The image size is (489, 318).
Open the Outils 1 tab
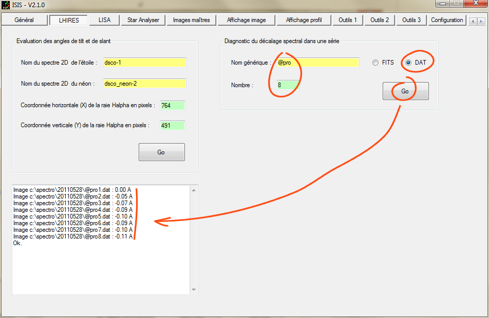pos(348,20)
